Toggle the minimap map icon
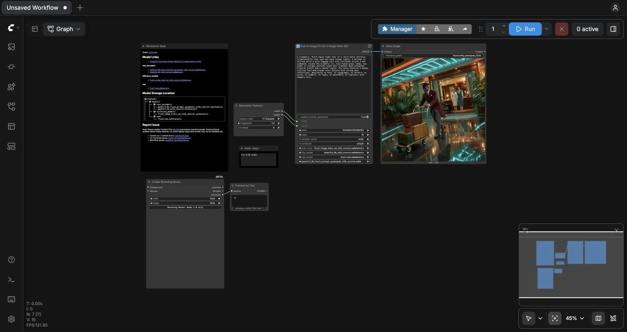627x332 pixels. (598, 318)
